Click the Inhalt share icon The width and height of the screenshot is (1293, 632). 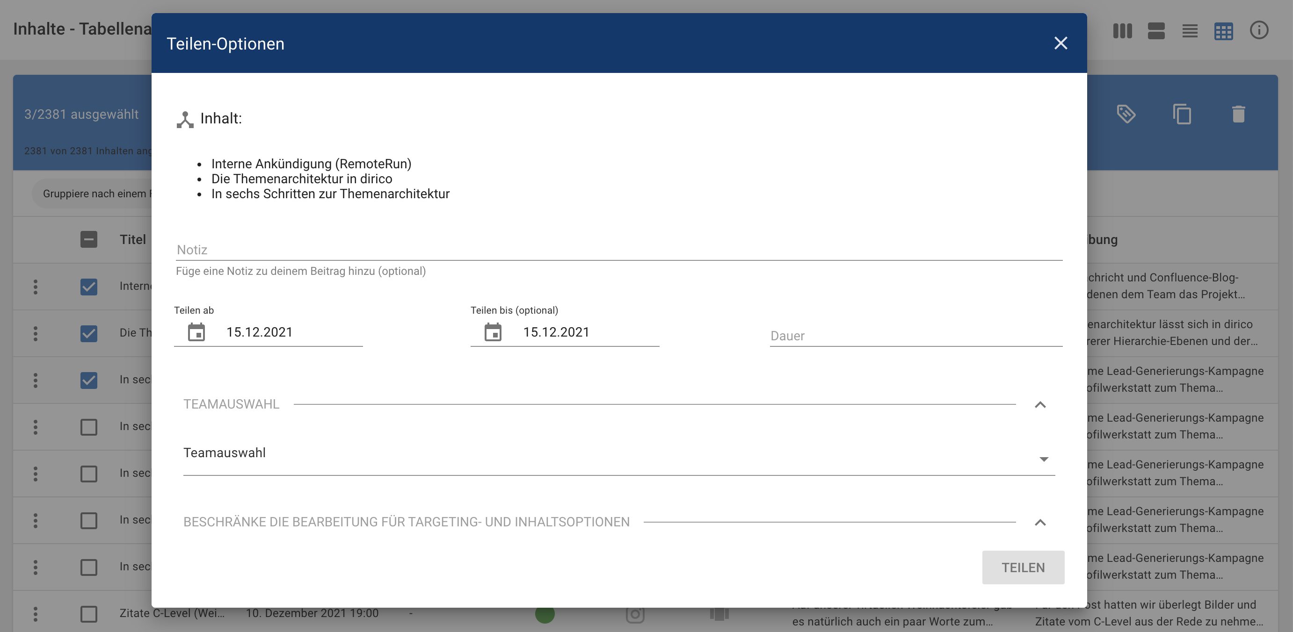(185, 119)
